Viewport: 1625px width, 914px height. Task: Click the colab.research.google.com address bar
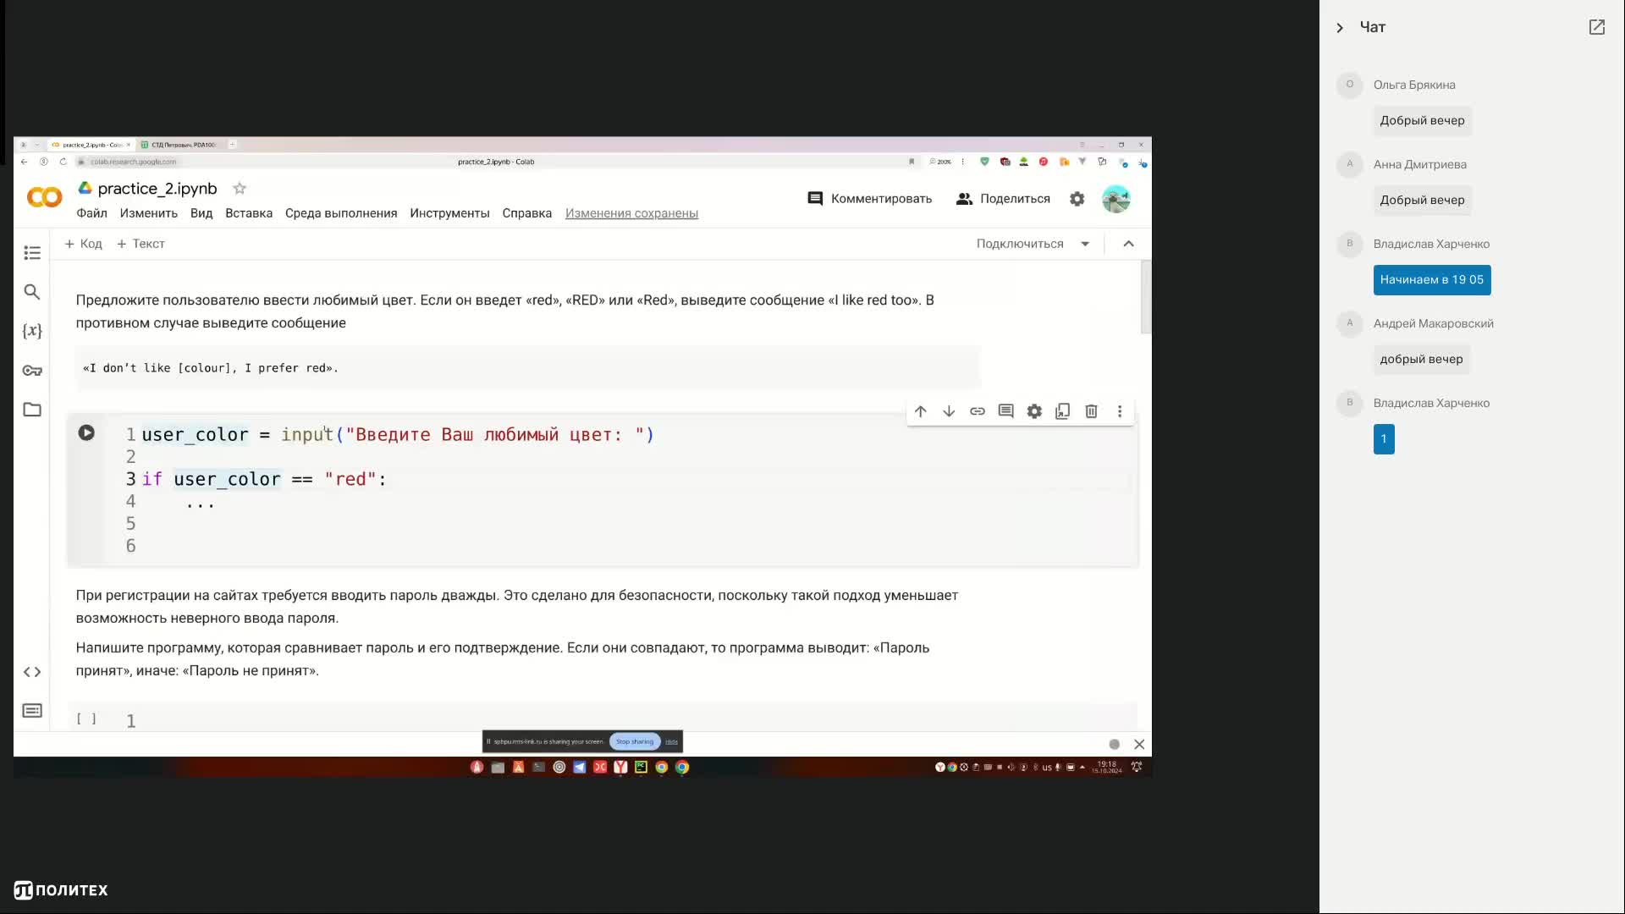pyautogui.click(x=134, y=162)
